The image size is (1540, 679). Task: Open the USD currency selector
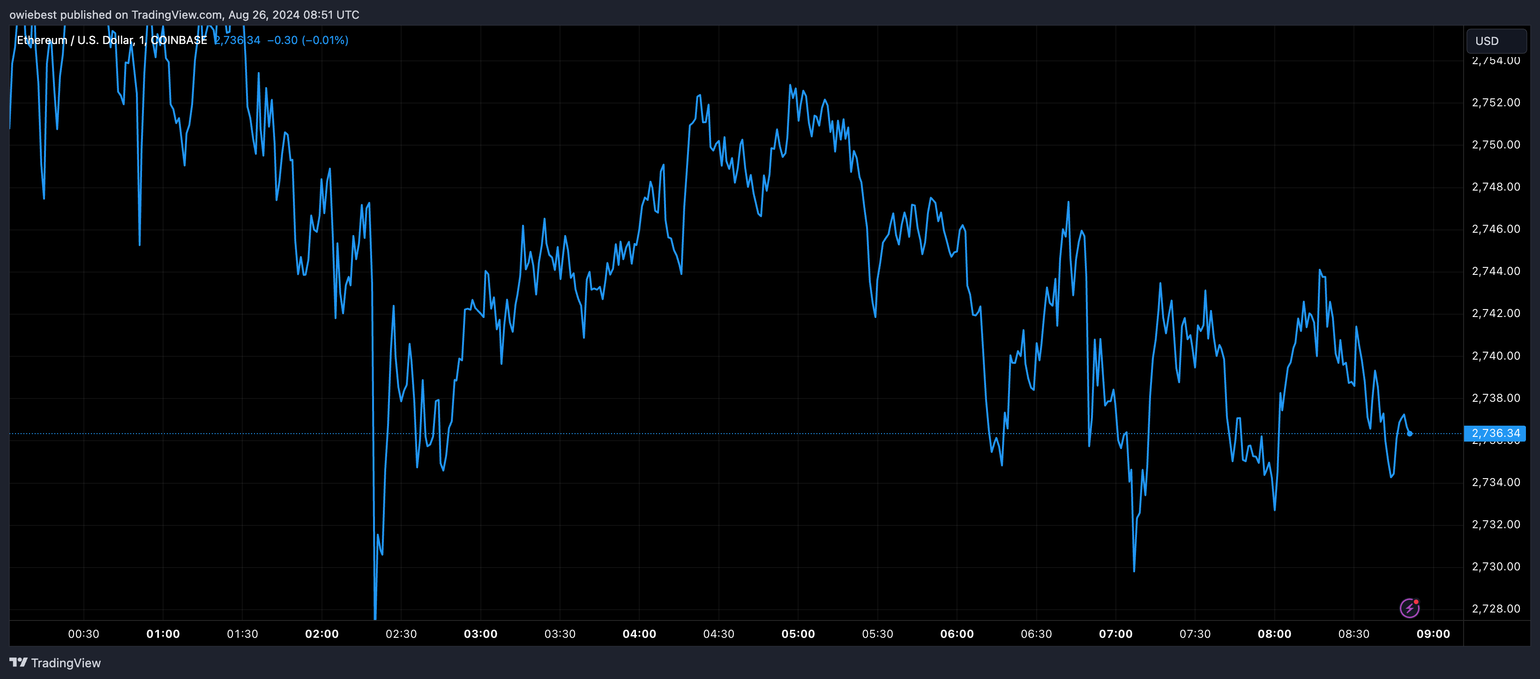1496,41
